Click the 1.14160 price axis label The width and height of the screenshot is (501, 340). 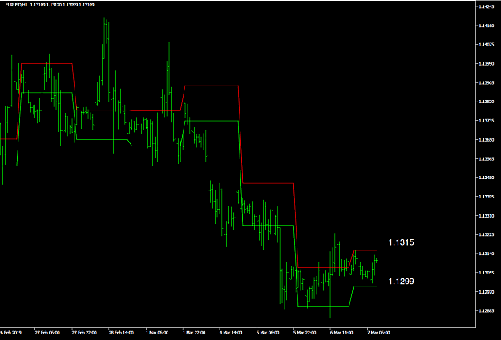(487, 26)
